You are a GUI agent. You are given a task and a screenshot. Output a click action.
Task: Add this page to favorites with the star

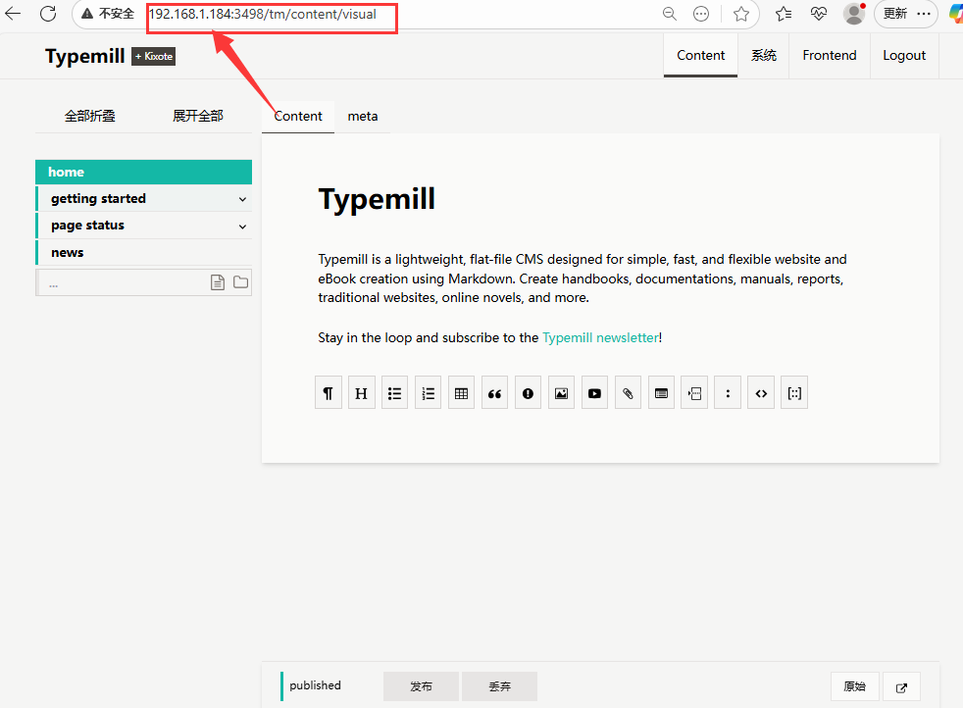741,14
